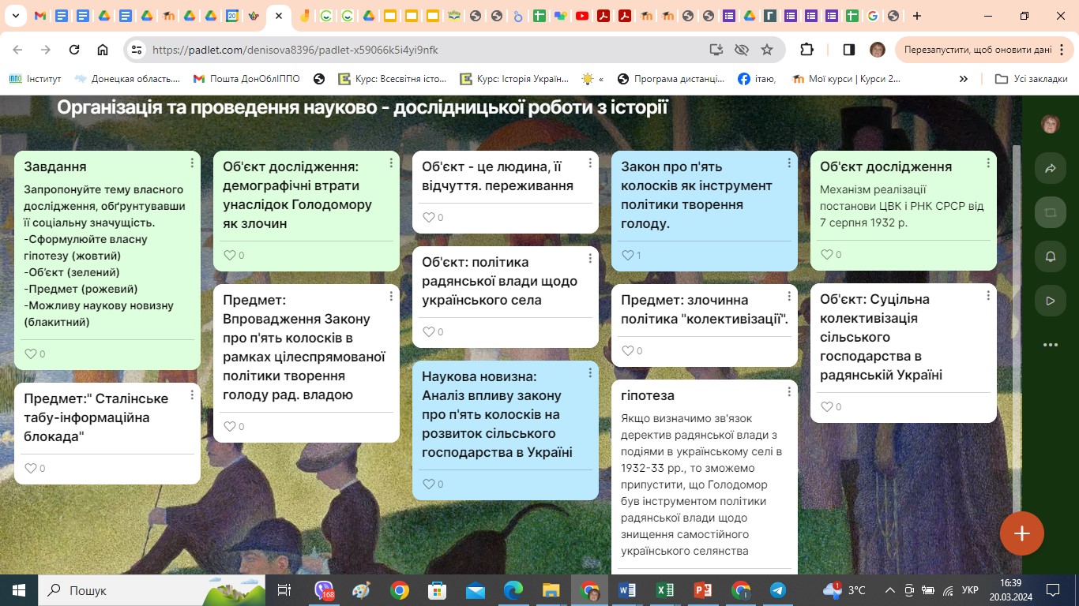Viewport: 1079px width, 606px height.
Task: Open options of гіпотеза card
Action: click(x=789, y=391)
